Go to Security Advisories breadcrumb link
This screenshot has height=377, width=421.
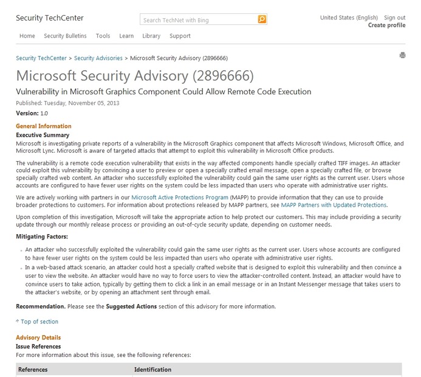pyautogui.click(x=98, y=58)
